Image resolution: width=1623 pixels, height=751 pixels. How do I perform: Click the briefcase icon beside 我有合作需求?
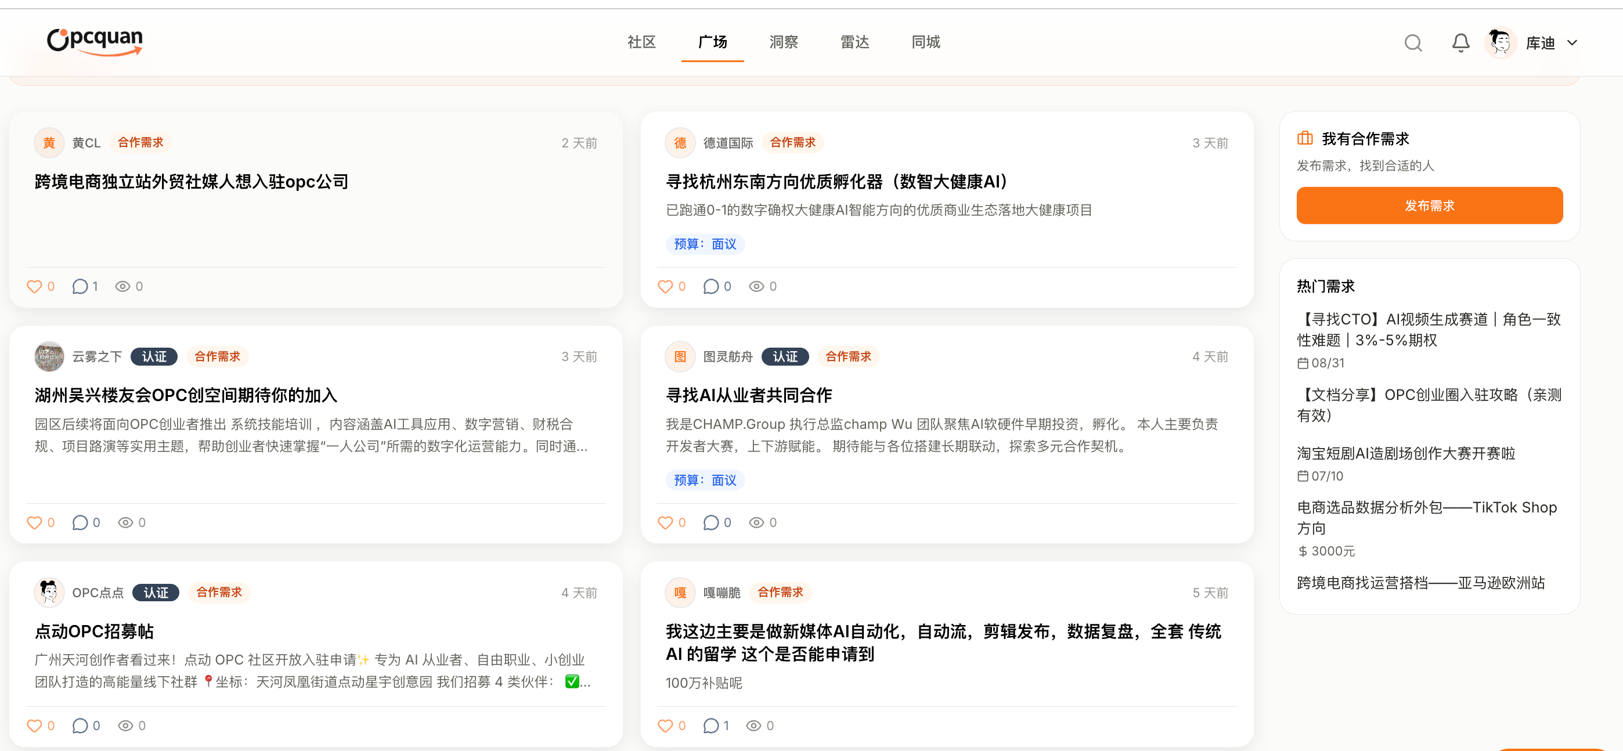click(x=1305, y=138)
